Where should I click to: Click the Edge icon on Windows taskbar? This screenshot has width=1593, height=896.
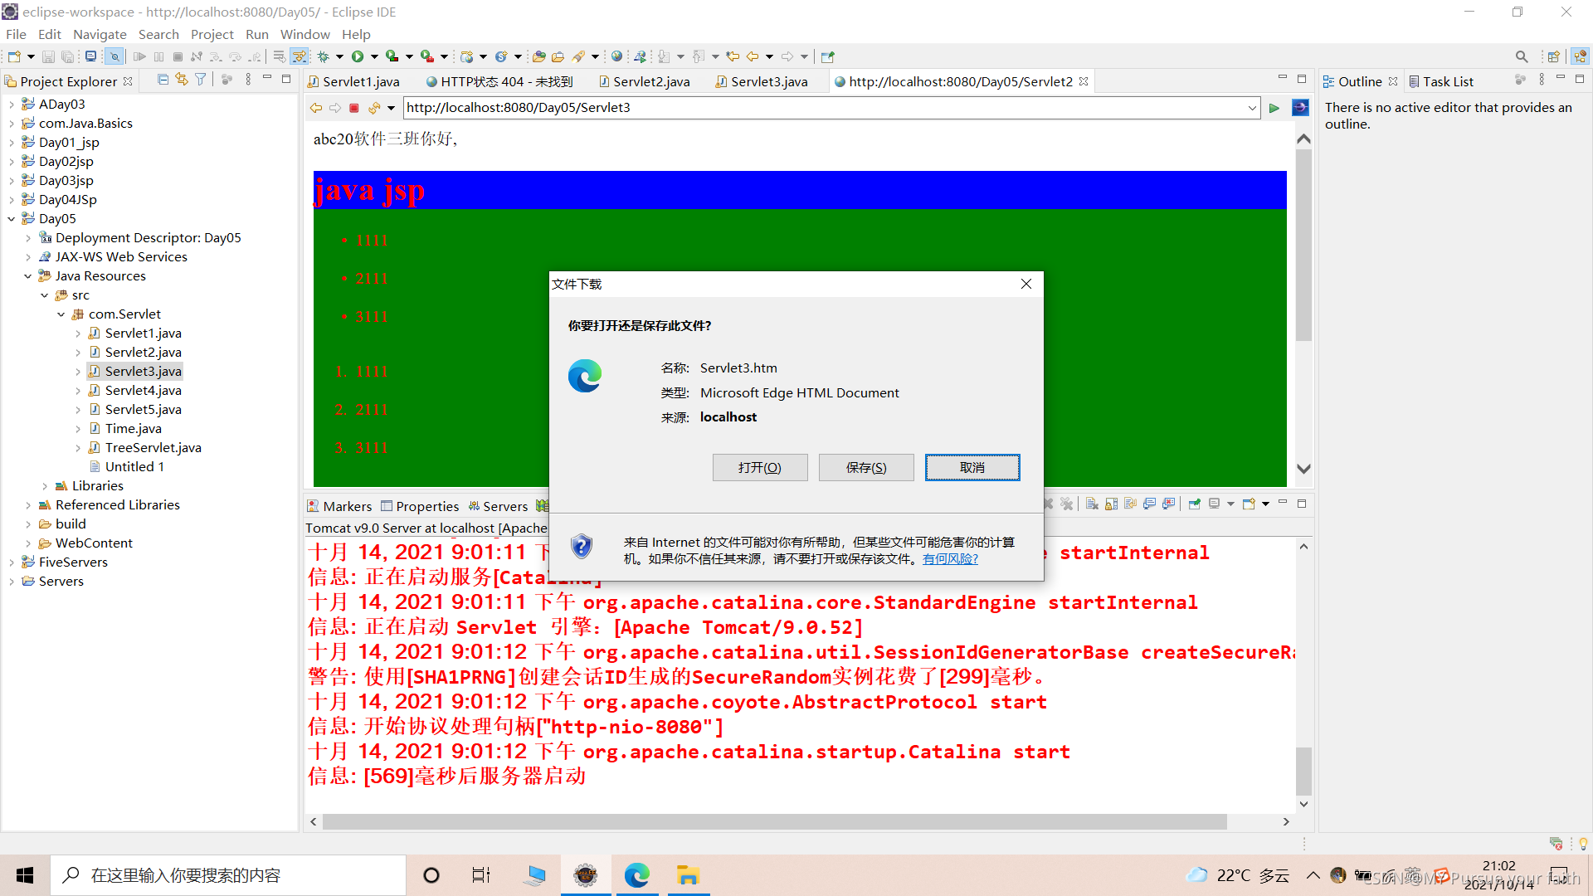636,875
